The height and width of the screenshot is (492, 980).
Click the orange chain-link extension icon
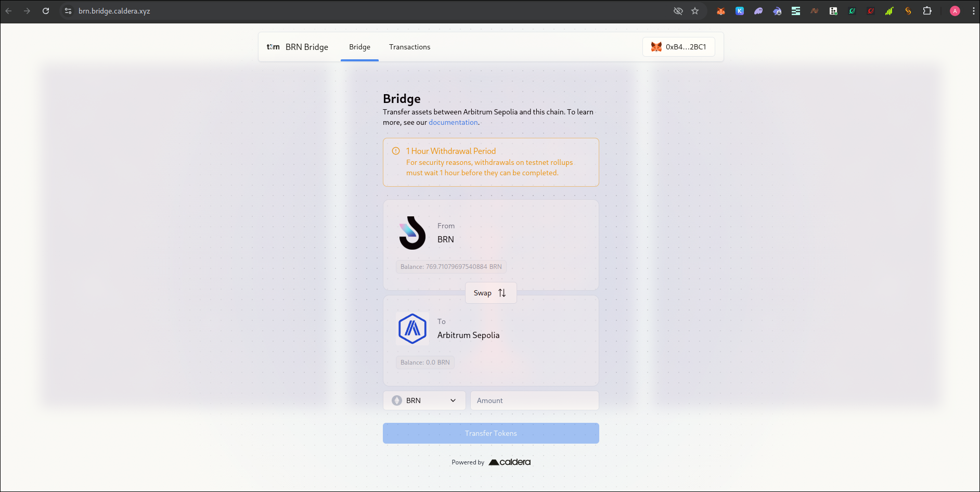pos(908,11)
